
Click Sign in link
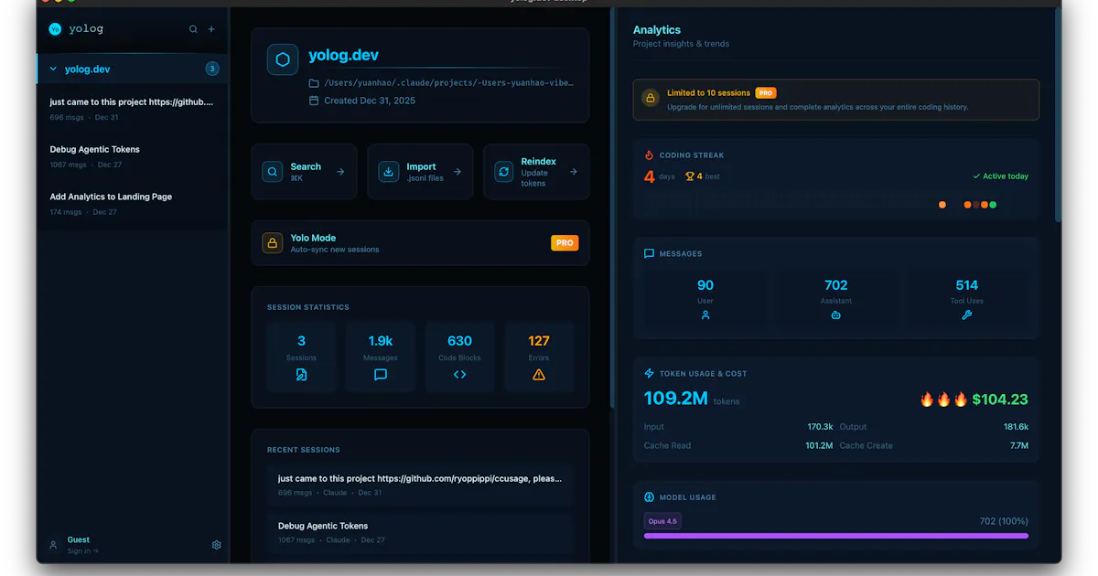point(82,551)
